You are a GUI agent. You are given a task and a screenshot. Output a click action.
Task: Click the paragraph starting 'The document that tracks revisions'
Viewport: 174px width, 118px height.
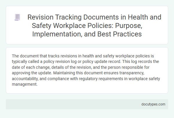86,70
